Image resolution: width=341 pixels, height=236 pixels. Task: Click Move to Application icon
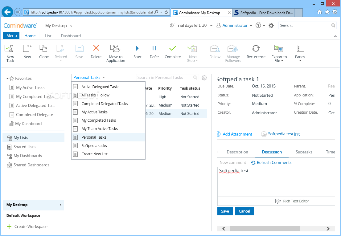click(x=115, y=48)
